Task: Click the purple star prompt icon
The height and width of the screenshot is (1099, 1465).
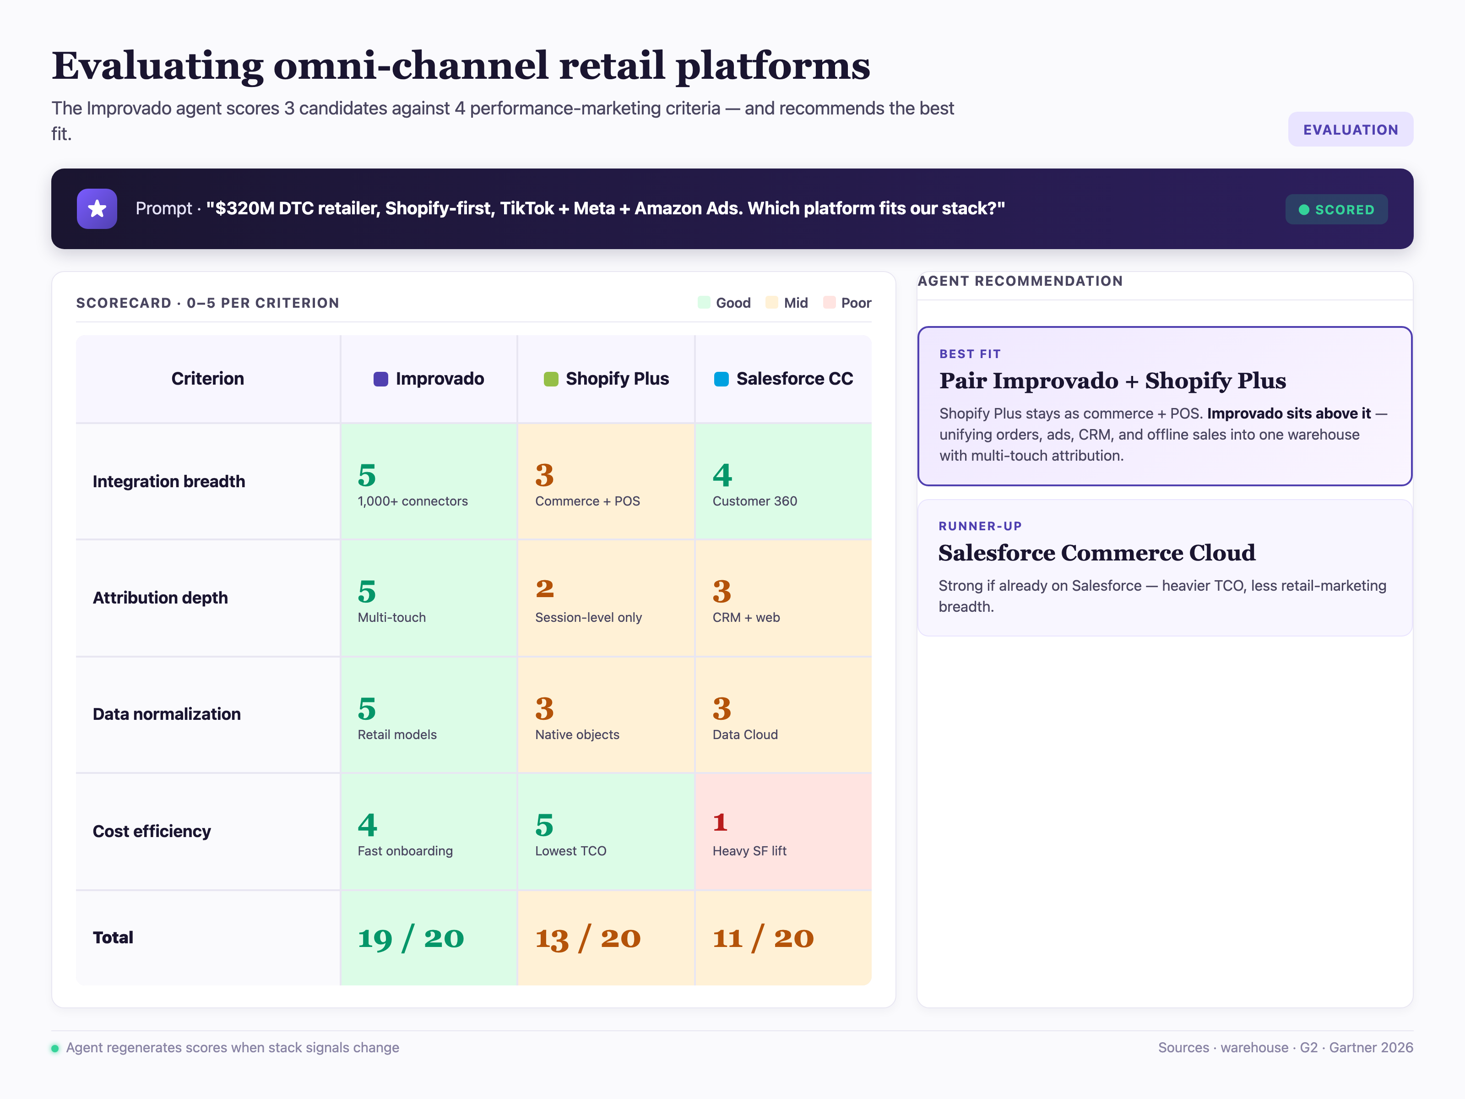Action: [x=97, y=209]
